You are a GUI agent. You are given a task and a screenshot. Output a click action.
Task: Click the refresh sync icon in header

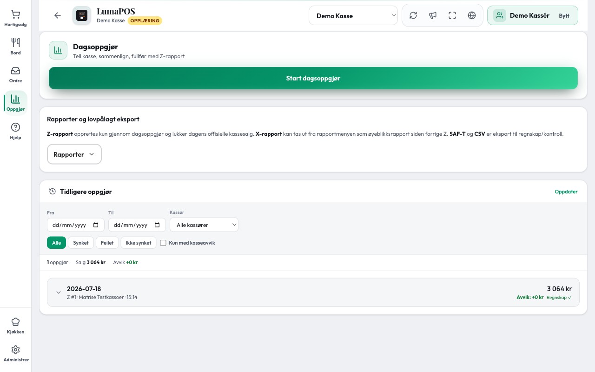pos(413,15)
